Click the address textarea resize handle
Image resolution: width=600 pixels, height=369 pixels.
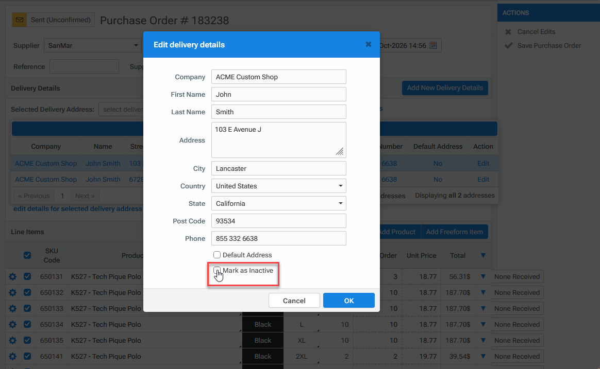tap(340, 151)
